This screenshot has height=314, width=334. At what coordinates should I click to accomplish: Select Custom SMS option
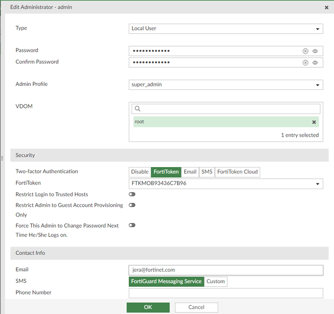215,282
